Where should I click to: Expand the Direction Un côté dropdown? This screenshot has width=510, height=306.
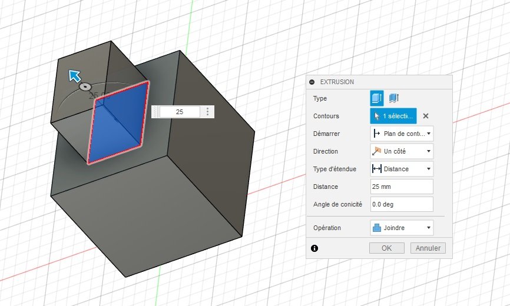coord(402,151)
